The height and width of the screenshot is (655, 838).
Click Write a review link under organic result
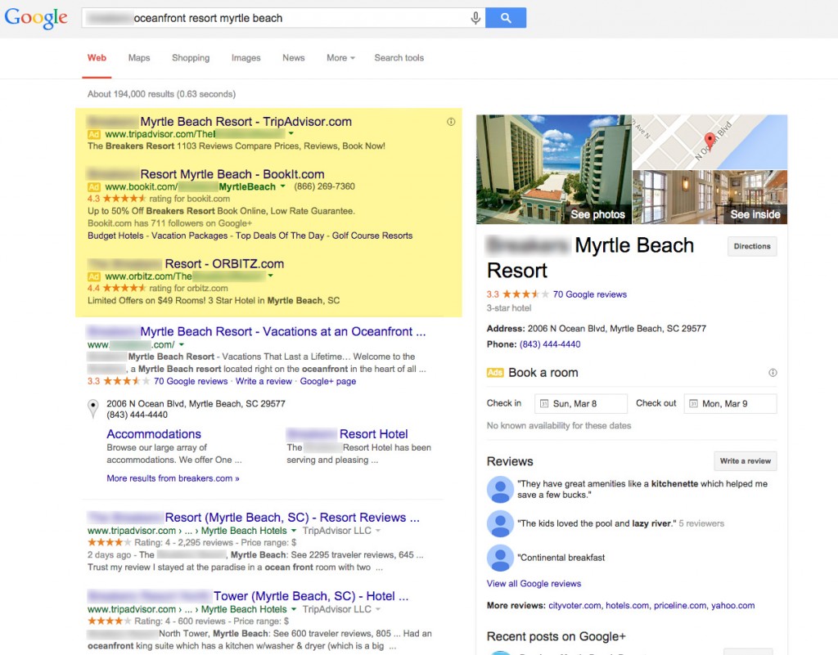click(264, 381)
